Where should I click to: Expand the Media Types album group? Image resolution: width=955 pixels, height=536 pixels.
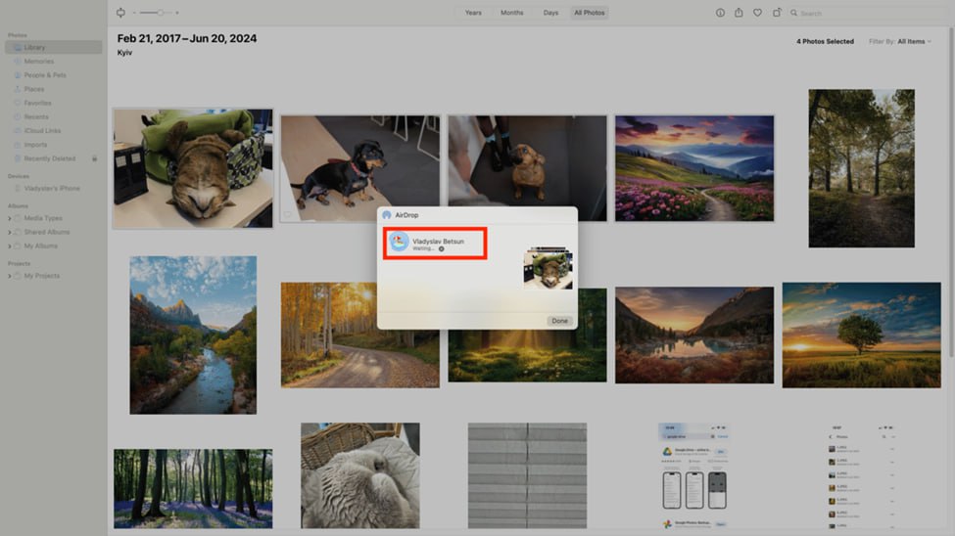(x=10, y=218)
